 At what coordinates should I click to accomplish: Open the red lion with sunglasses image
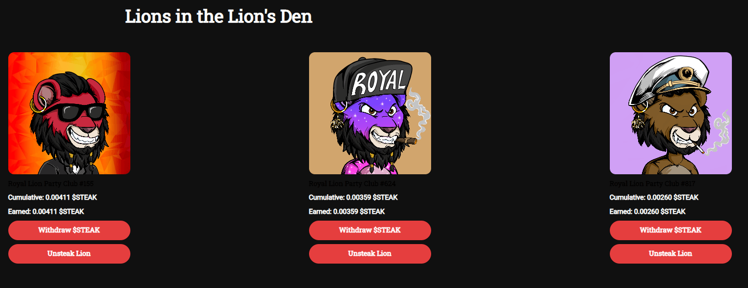pyautogui.click(x=69, y=113)
